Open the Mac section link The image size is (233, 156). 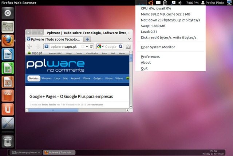tap(66, 79)
